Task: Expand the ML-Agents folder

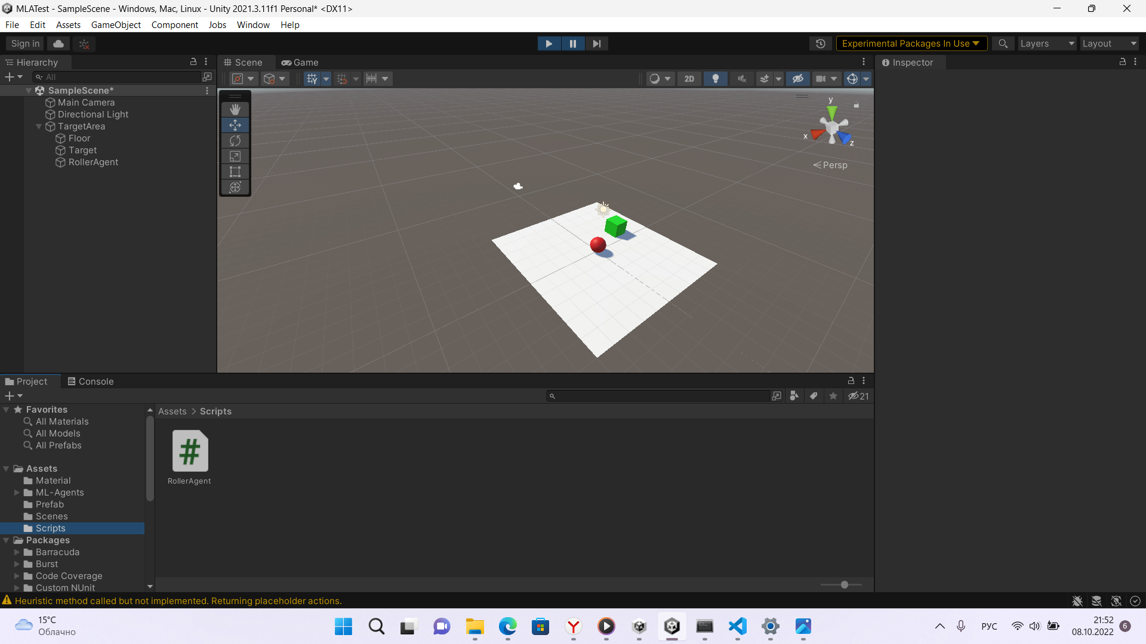Action: (17, 493)
